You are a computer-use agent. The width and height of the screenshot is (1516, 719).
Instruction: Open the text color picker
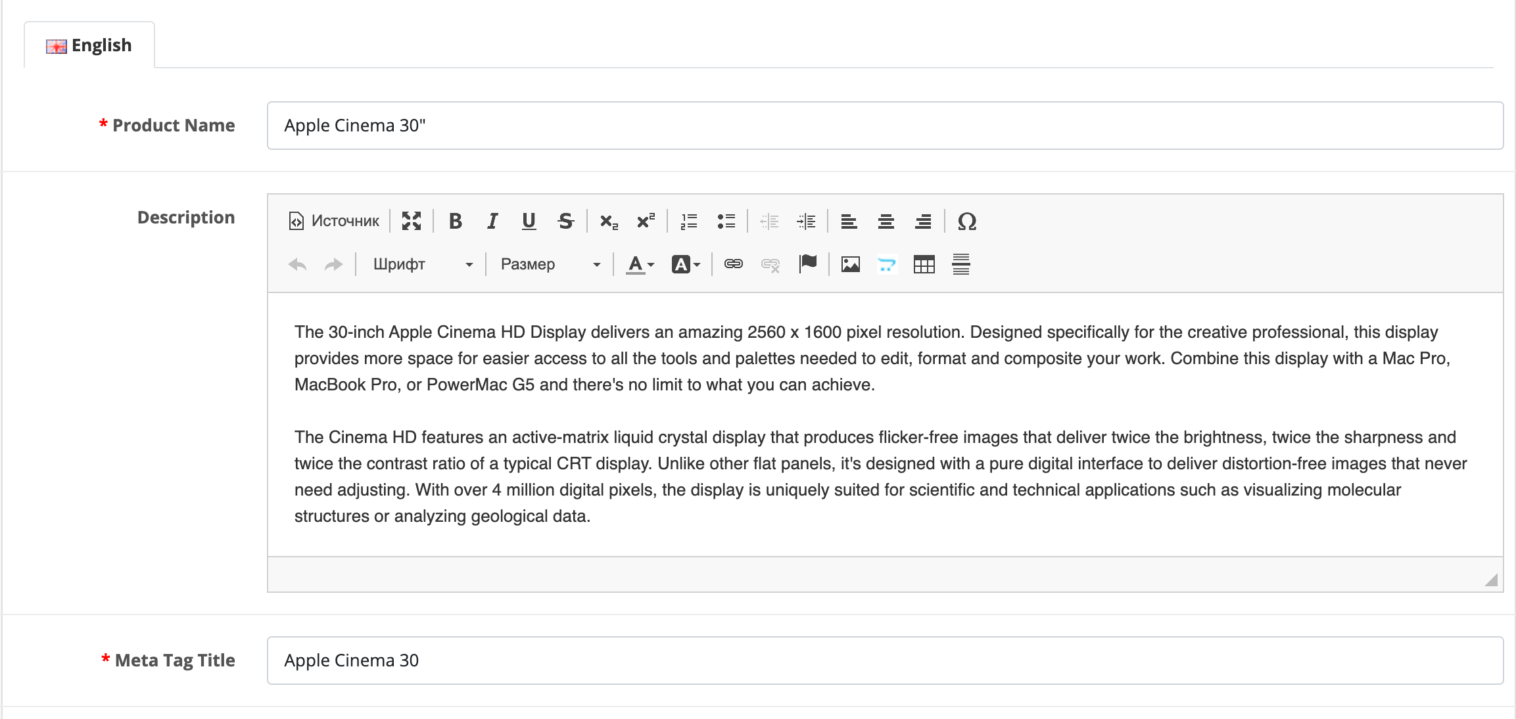(x=640, y=264)
